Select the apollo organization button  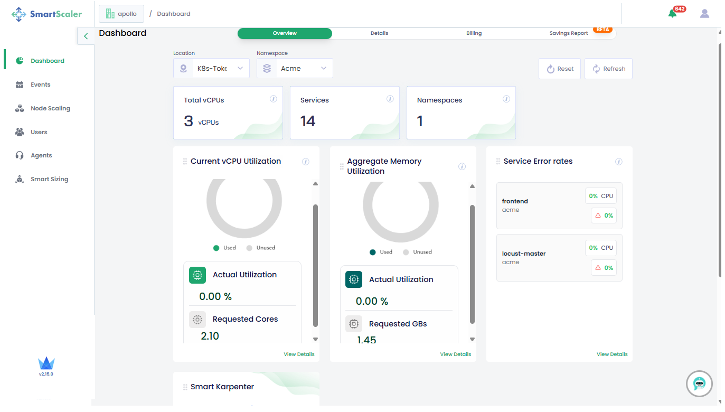pos(121,14)
